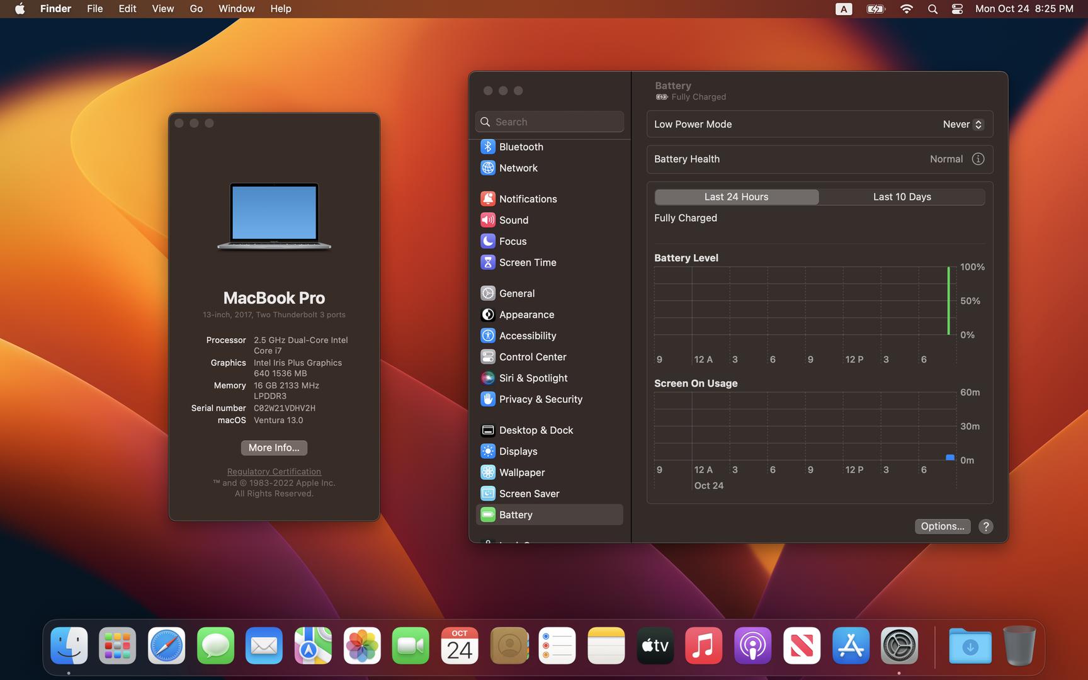Viewport: 1088px width, 680px height.
Task: Open Safari from the Dock
Action: pos(166,645)
